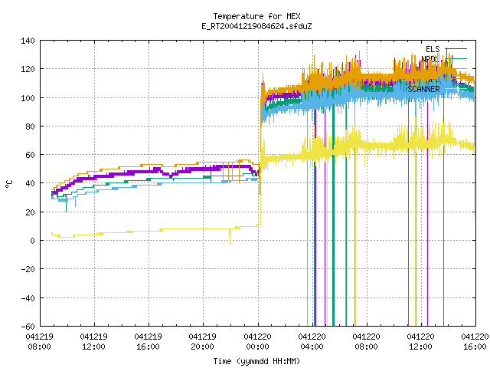This screenshot has height=368, width=490.
Task: Click the 80 y-axis tick label
Action: pos(30,127)
